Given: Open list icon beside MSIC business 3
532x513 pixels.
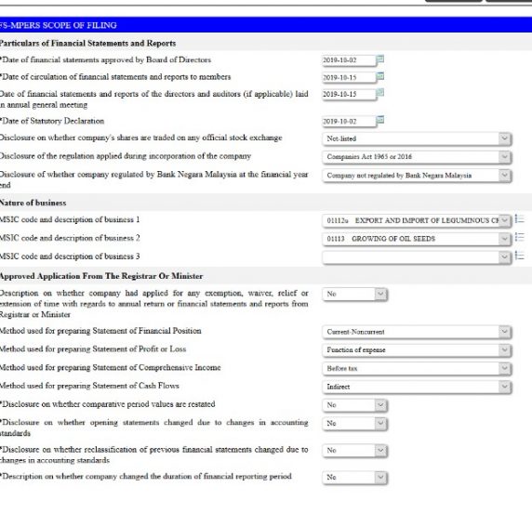Looking at the screenshot, I should tap(520, 256).
